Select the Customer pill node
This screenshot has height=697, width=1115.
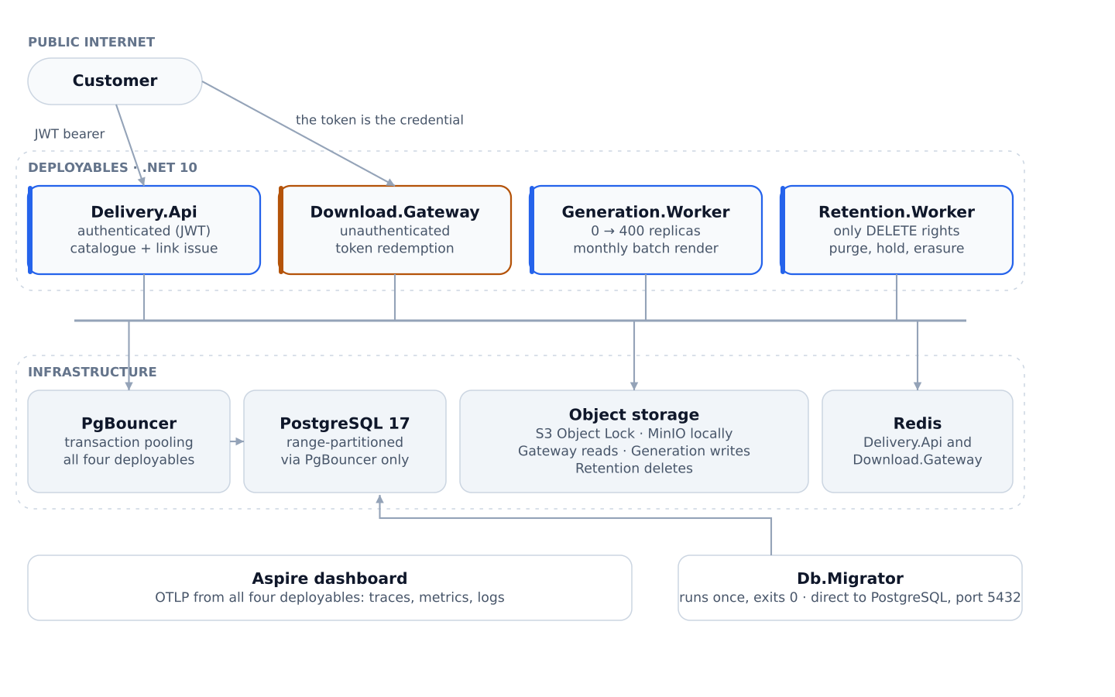click(x=115, y=81)
